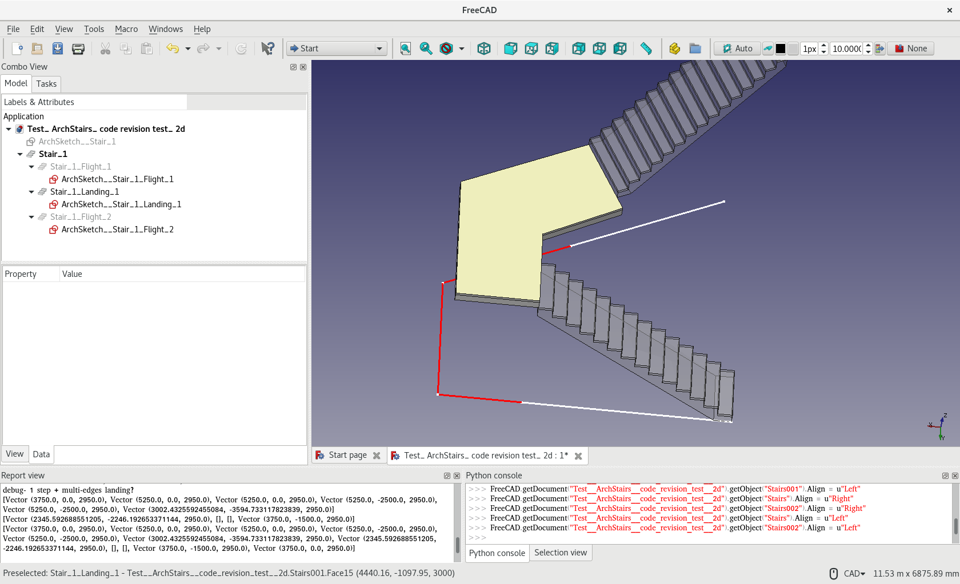Viewport: 960px width, 584px height.
Task: Click the Measure distance ruler icon
Action: (x=646, y=49)
